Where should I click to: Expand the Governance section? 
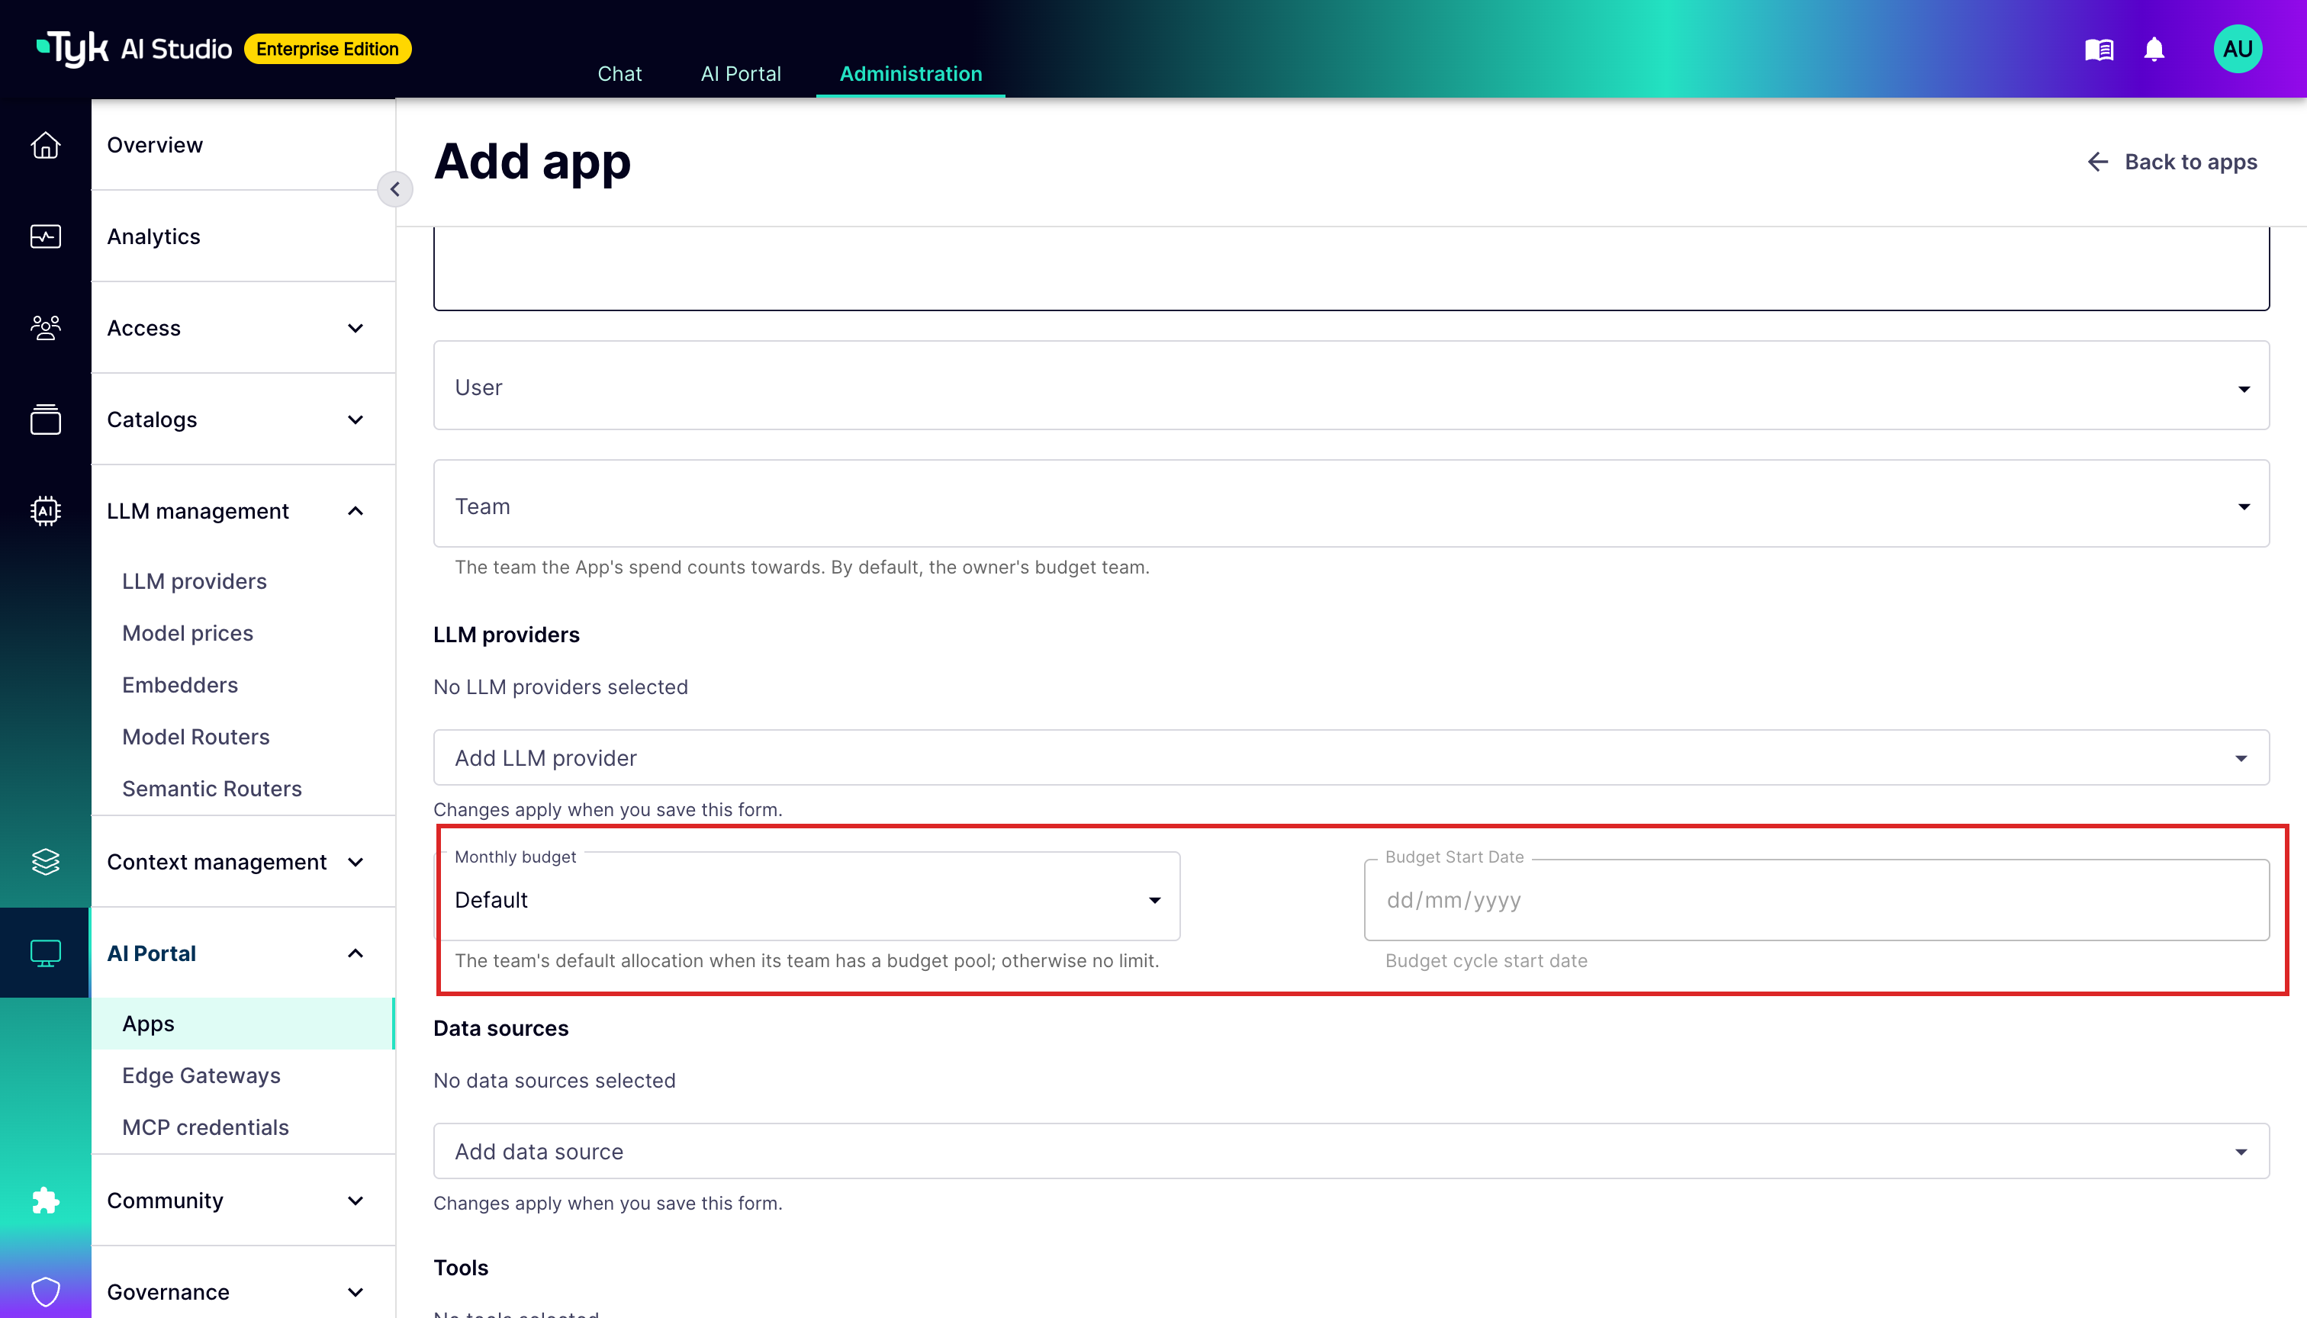243,1292
